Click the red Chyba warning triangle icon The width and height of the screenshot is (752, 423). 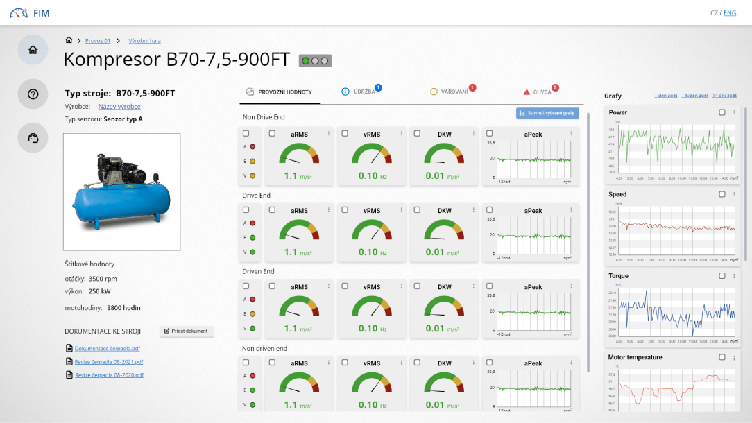pos(527,92)
